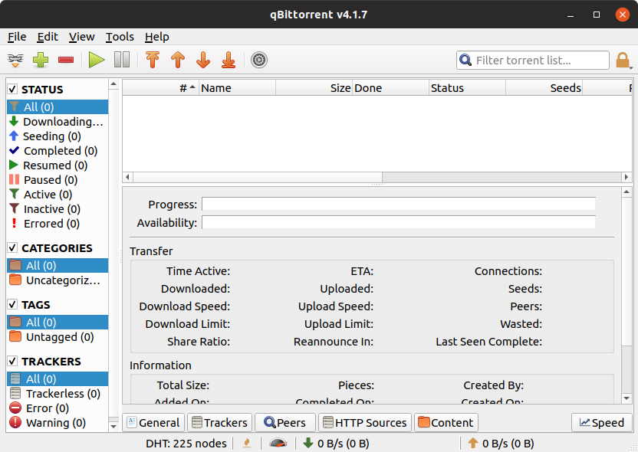Open the Edit menu
The width and height of the screenshot is (638, 452).
pos(48,37)
